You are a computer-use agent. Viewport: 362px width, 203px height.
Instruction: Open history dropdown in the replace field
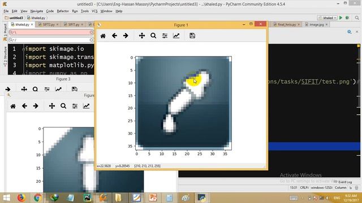[x=11, y=40]
